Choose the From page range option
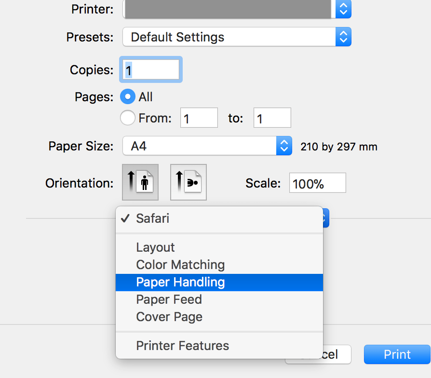 127,118
